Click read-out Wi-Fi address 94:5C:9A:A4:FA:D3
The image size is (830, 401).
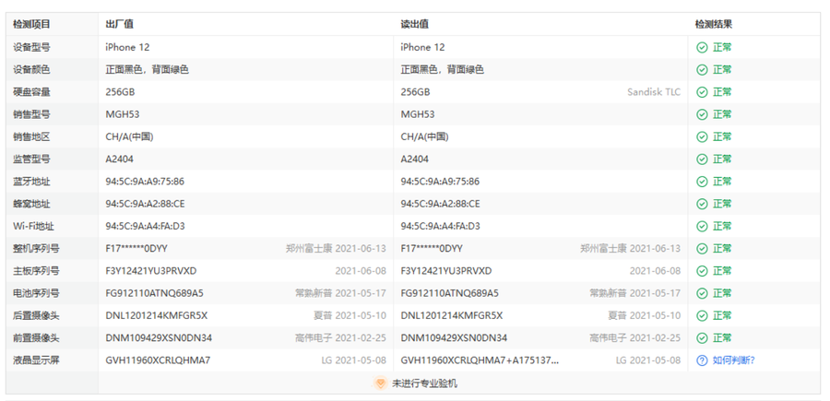441,226
